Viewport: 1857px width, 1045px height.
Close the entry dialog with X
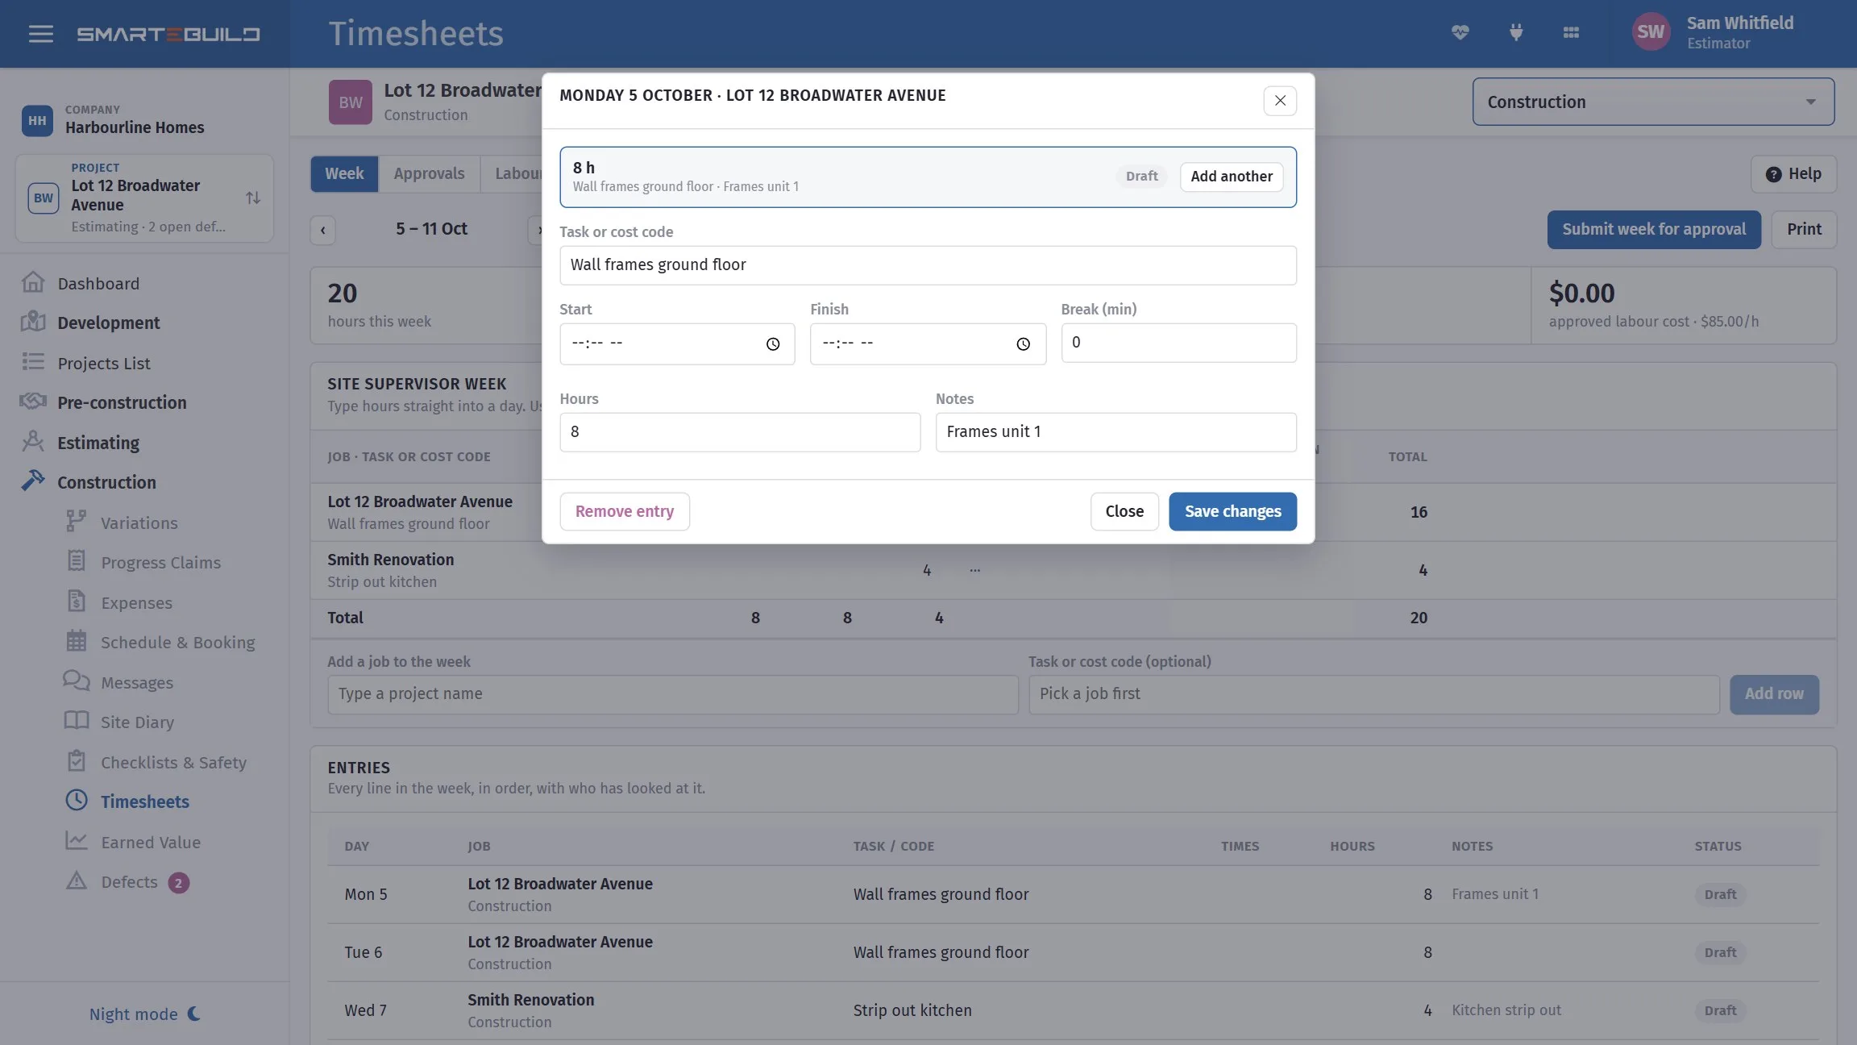(1280, 101)
